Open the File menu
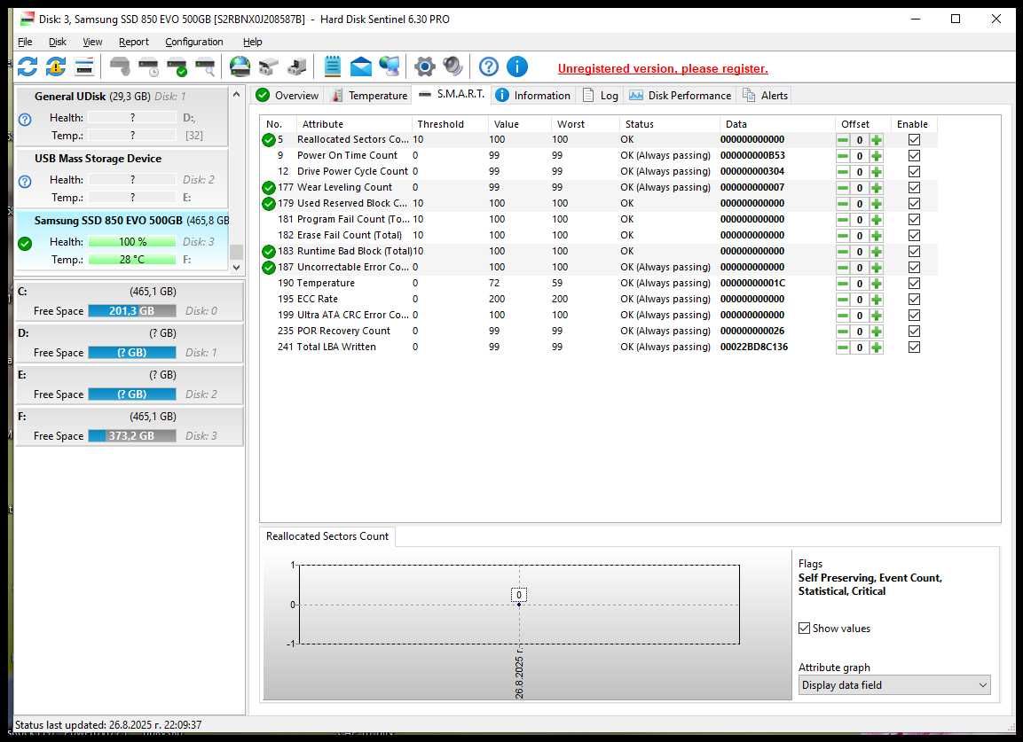Image resolution: width=1023 pixels, height=742 pixels. [x=25, y=42]
